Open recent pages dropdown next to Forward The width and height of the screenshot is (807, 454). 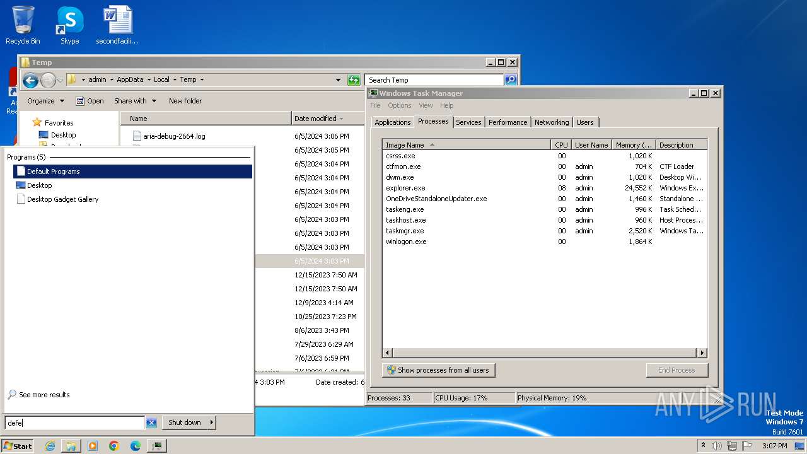(61, 80)
